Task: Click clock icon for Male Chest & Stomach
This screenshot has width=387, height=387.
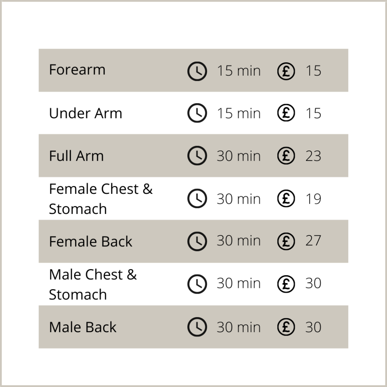Action: pos(197,284)
